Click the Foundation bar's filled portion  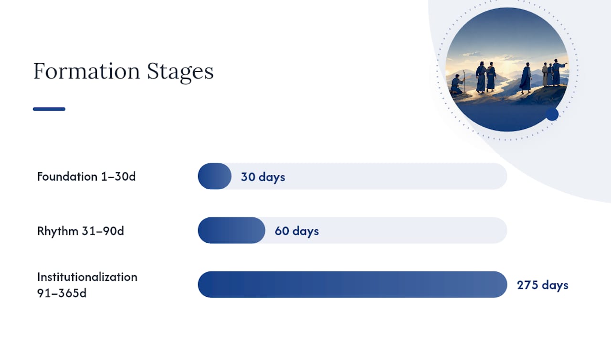point(215,176)
